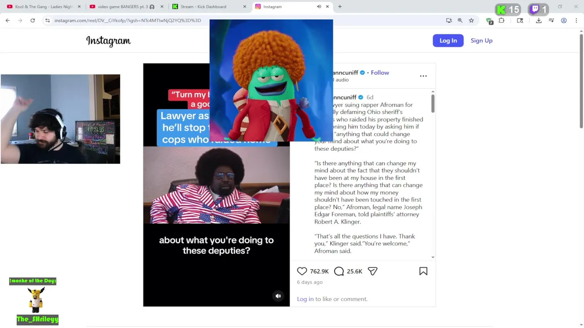
Task: Open comments with the speech bubble icon
Action: [339, 271]
